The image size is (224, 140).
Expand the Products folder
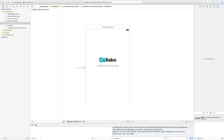3,30
